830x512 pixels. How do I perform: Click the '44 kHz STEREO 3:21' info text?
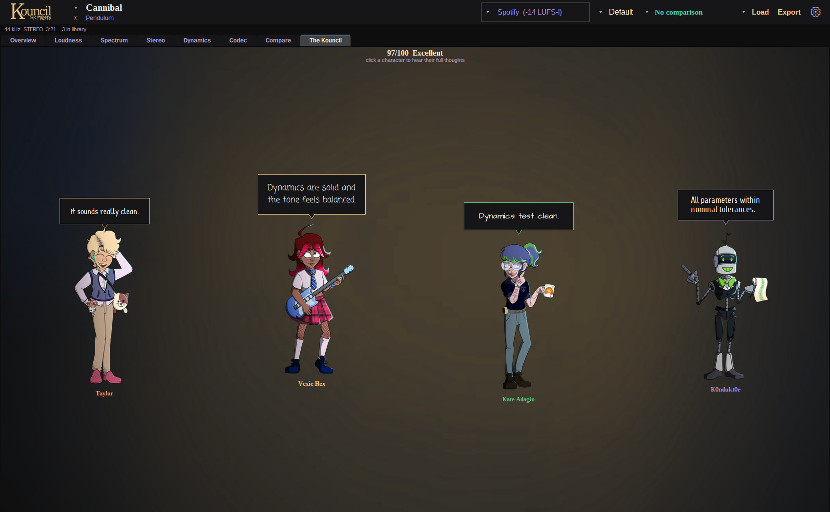[x=30, y=29]
